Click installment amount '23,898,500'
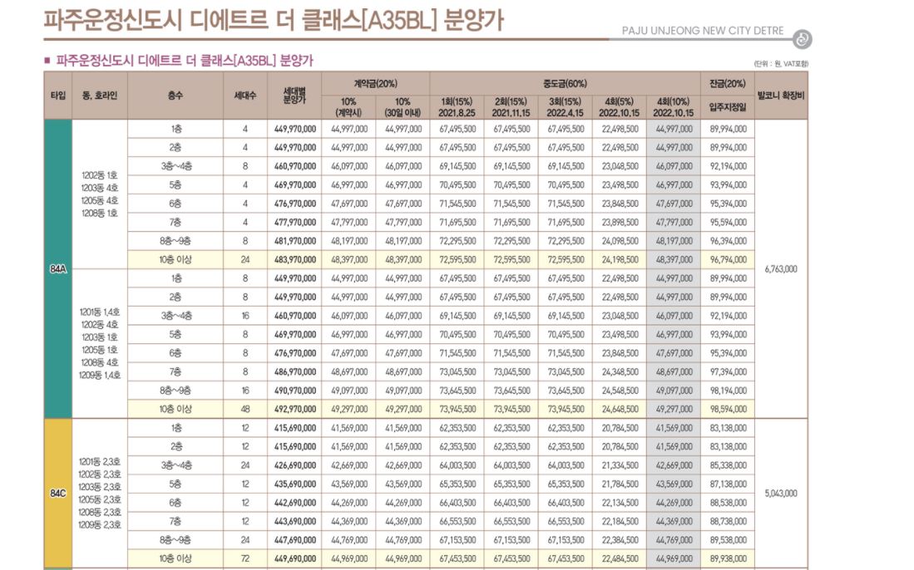The image size is (914, 570). coord(620,223)
